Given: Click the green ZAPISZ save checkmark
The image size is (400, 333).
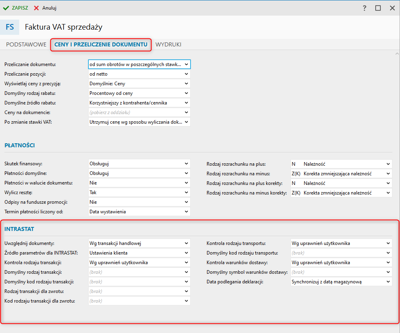Looking at the screenshot, I should [x=6, y=8].
